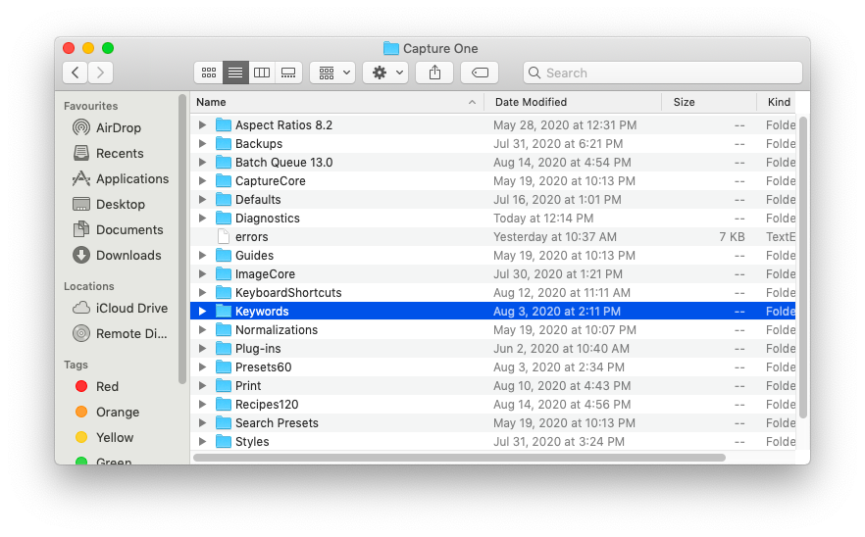Screen dimensions: 865x537
Task: Expand the Aspect Ratios 8.2 folder
Action: pyautogui.click(x=202, y=125)
